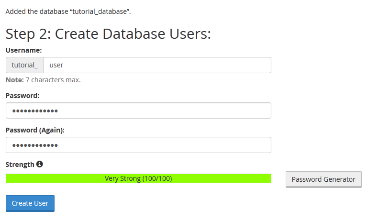Click the Very Strong strength meter bar
Screen dimensions: 368x220
coord(138,178)
